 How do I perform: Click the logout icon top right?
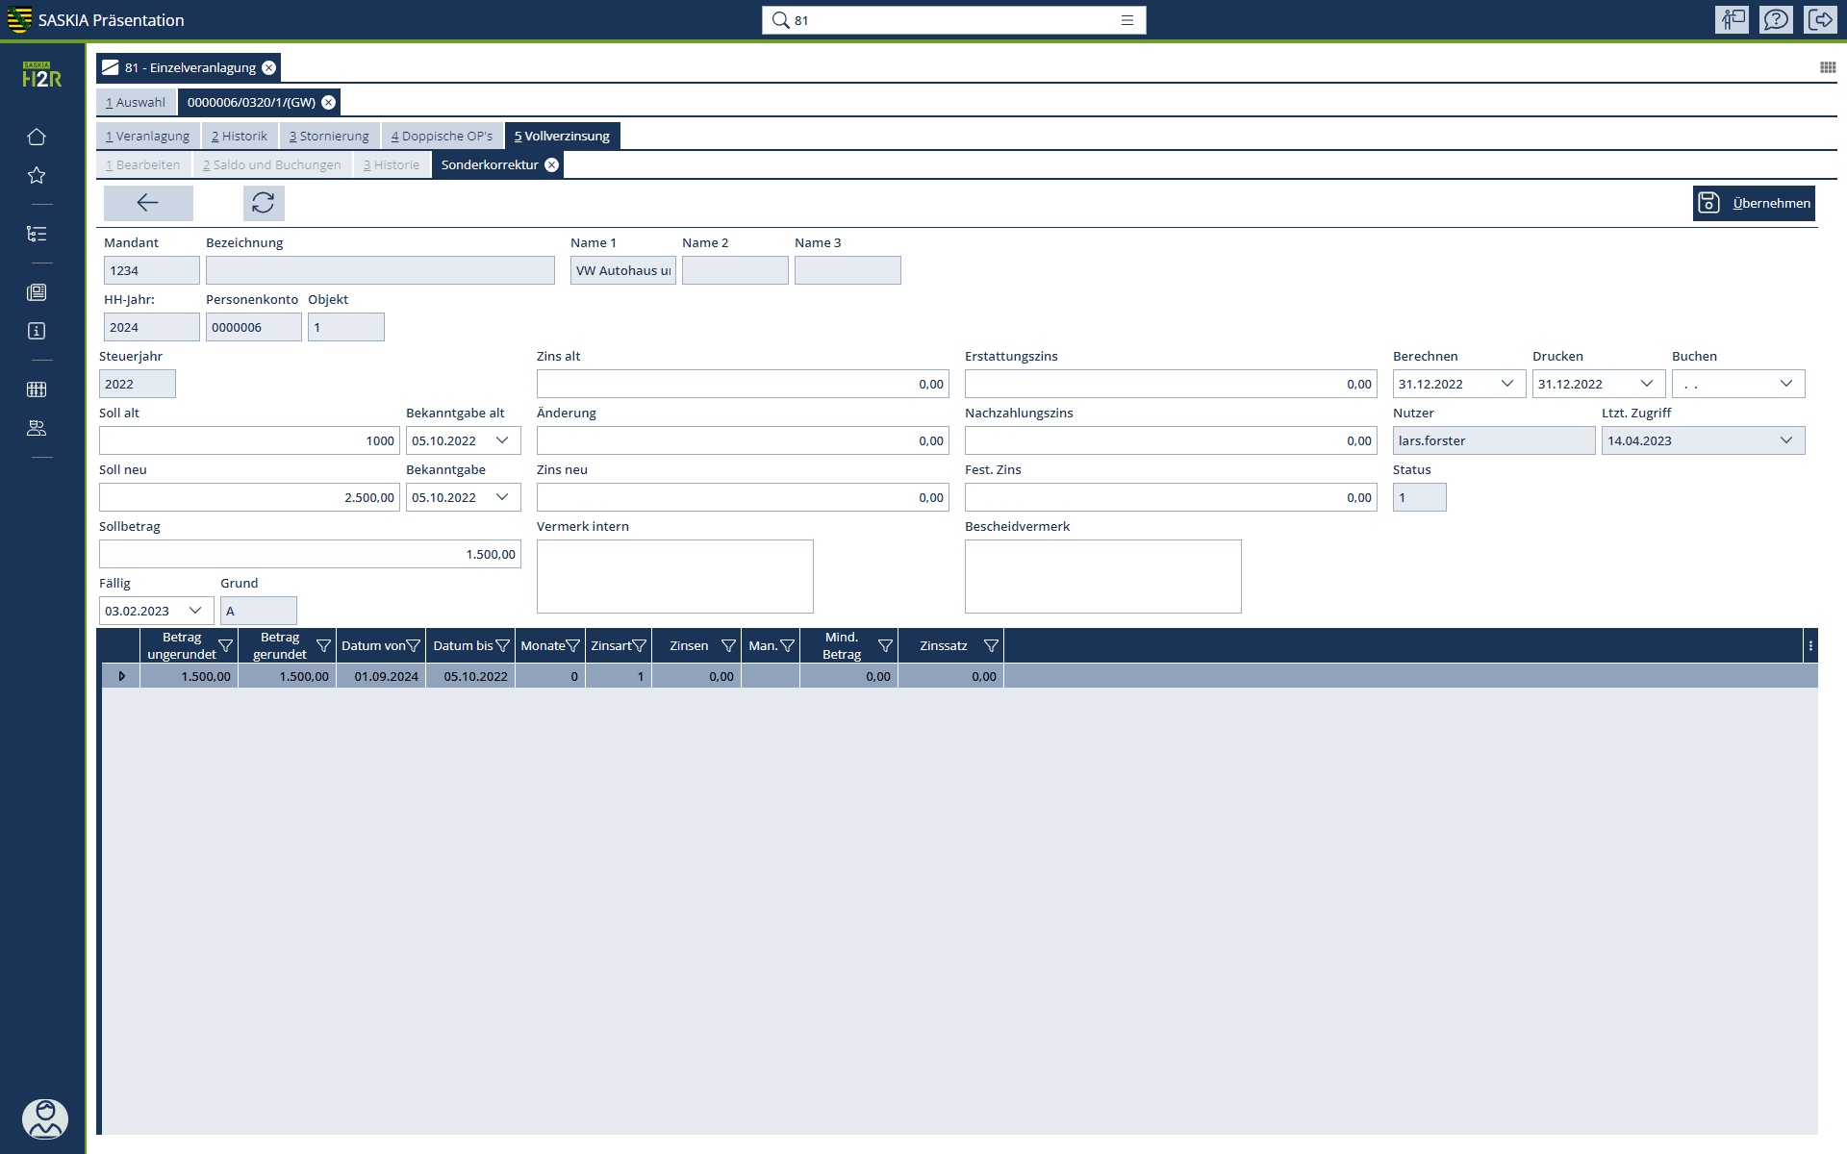(1820, 20)
